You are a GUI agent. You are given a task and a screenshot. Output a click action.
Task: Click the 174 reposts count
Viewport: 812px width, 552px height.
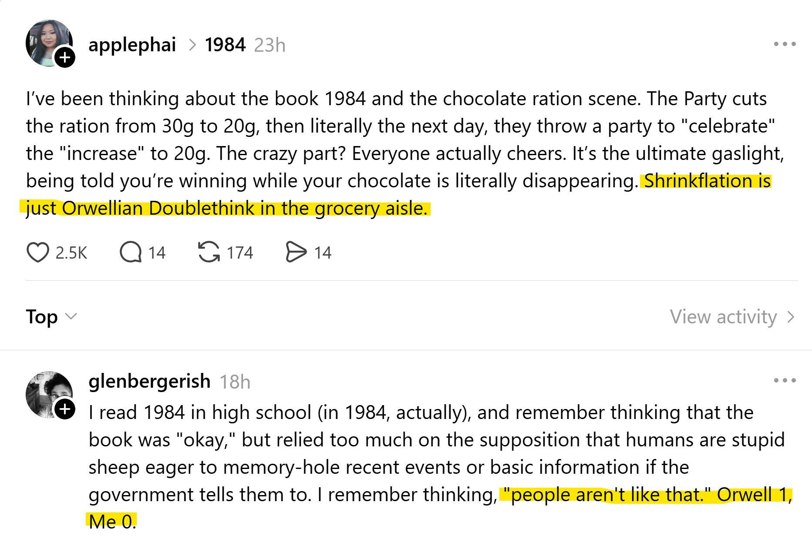tap(240, 253)
